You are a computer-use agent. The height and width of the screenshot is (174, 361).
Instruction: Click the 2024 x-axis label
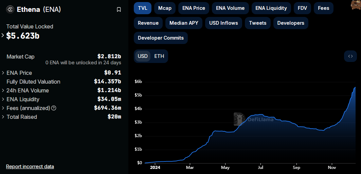tap(155, 168)
